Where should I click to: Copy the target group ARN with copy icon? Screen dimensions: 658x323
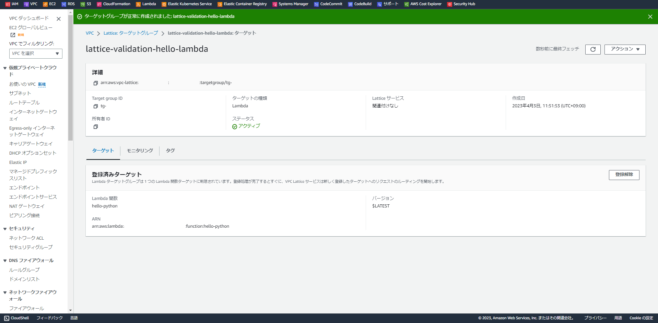(96, 83)
